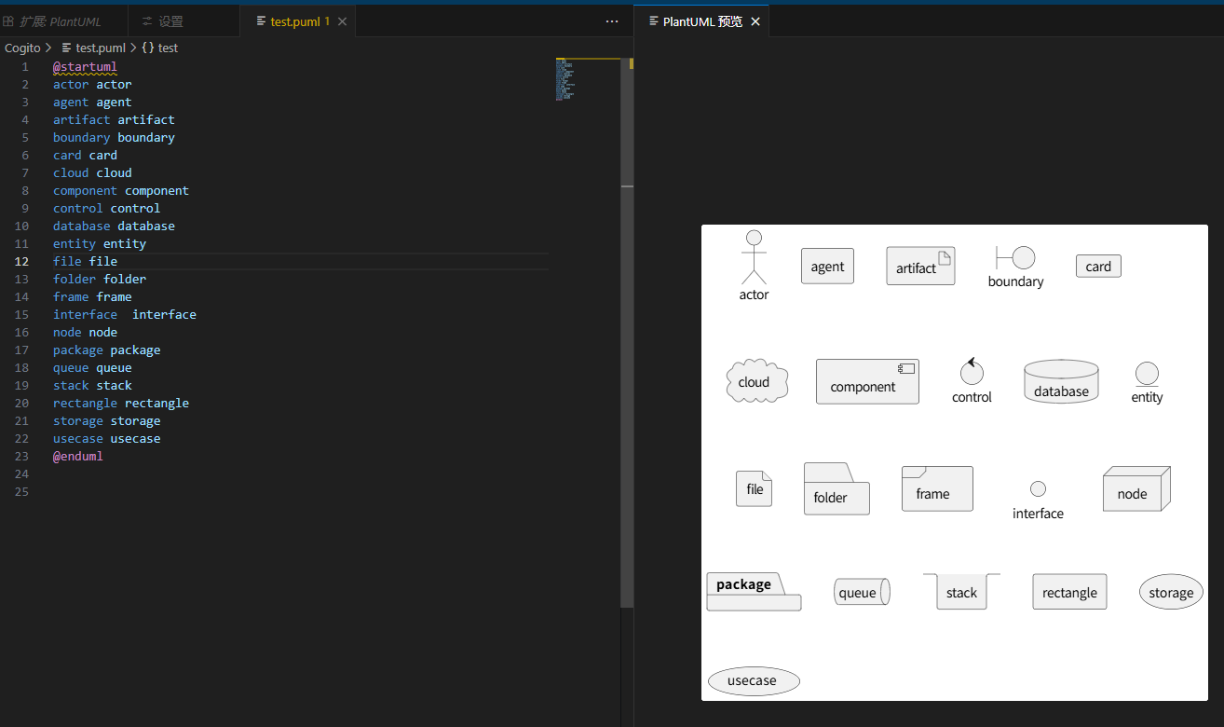1224x727 pixels.
Task: Click the 'boundary boundary' code line
Action: [114, 137]
